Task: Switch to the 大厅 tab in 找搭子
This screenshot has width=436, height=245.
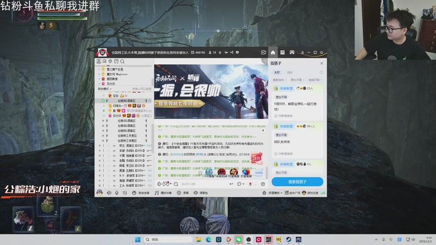Action: pyautogui.click(x=277, y=72)
